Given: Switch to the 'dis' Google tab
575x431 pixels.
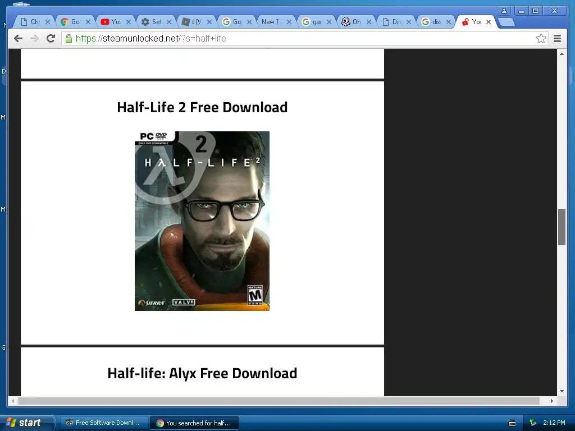Looking at the screenshot, I should click(x=435, y=22).
